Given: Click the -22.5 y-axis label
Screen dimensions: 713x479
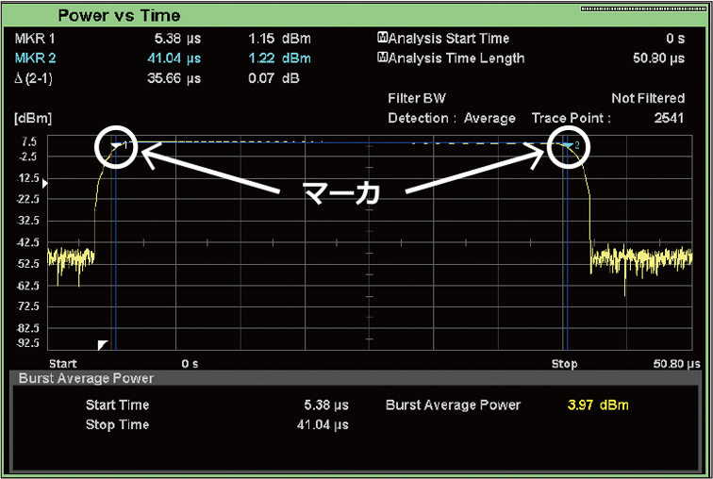Looking at the screenshot, I should [x=27, y=199].
